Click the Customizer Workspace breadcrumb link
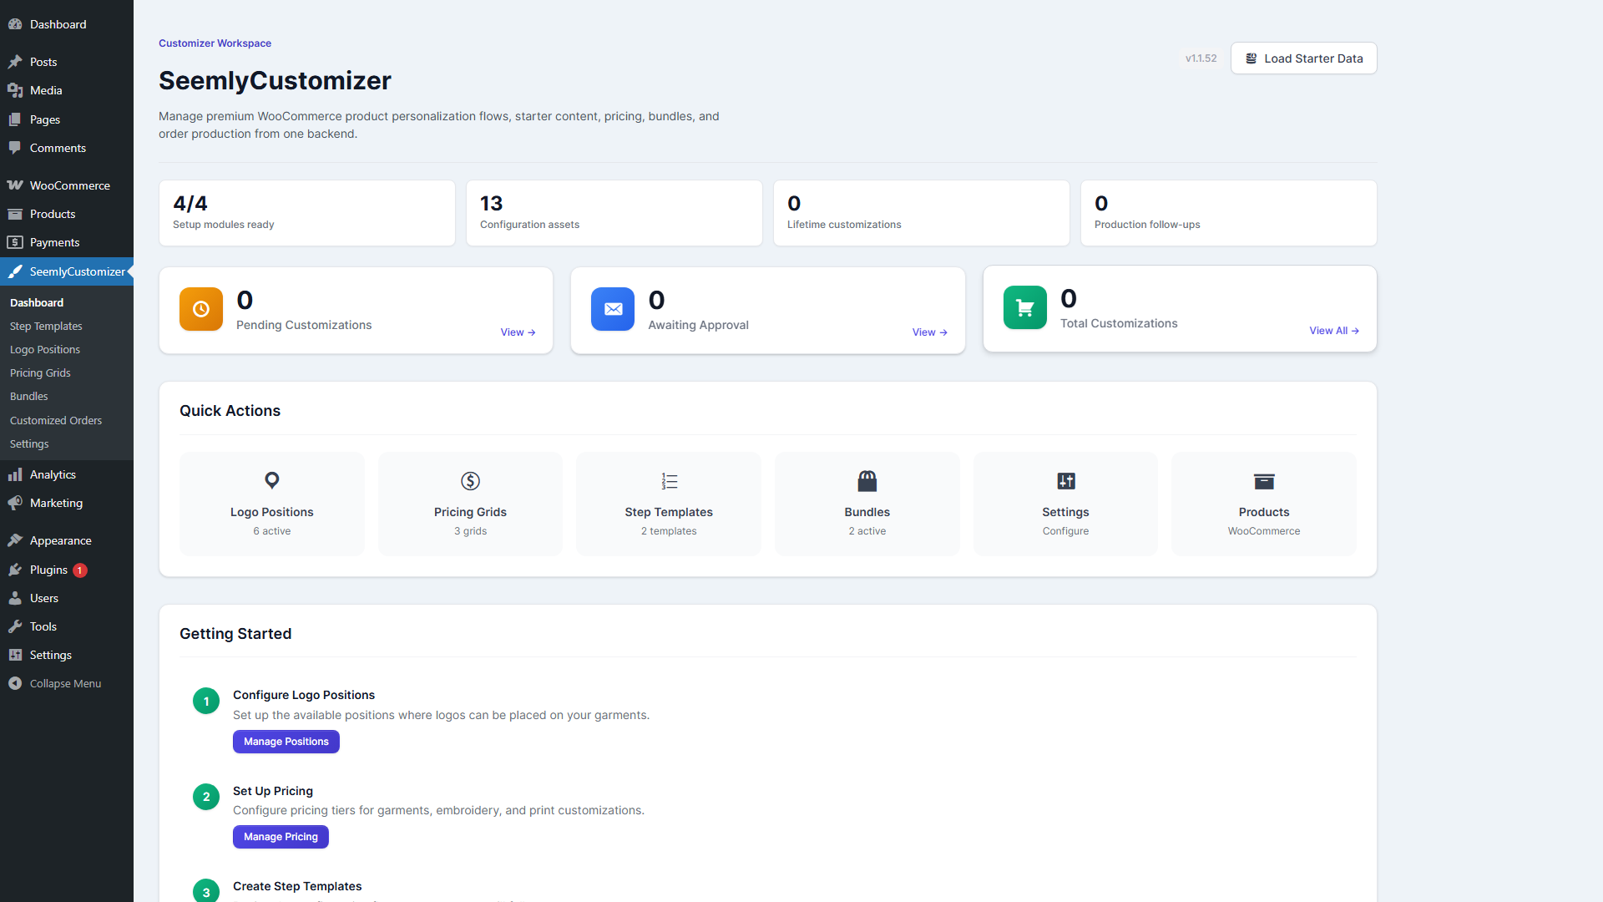The height and width of the screenshot is (902, 1603). coord(215,43)
